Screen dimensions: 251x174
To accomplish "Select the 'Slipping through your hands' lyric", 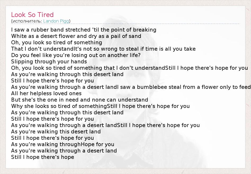I will (x=49, y=62).
